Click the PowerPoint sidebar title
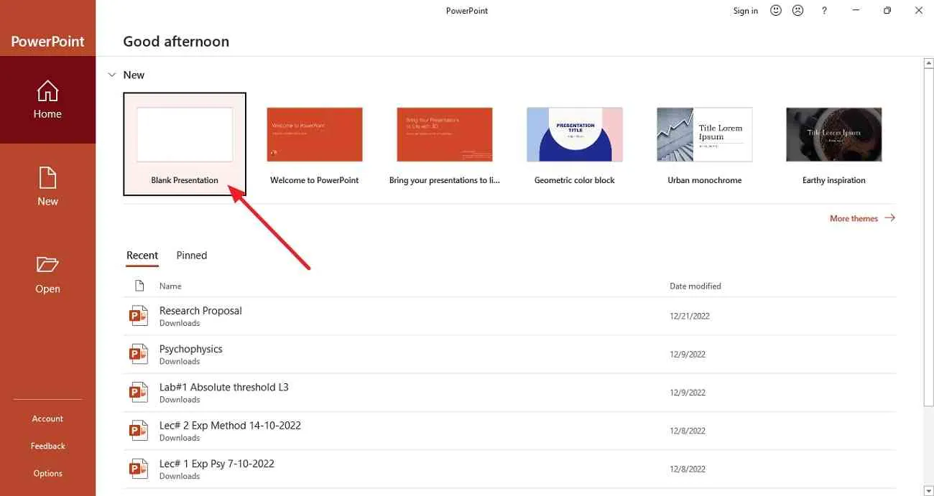The height and width of the screenshot is (496, 934). [x=47, y=42]
